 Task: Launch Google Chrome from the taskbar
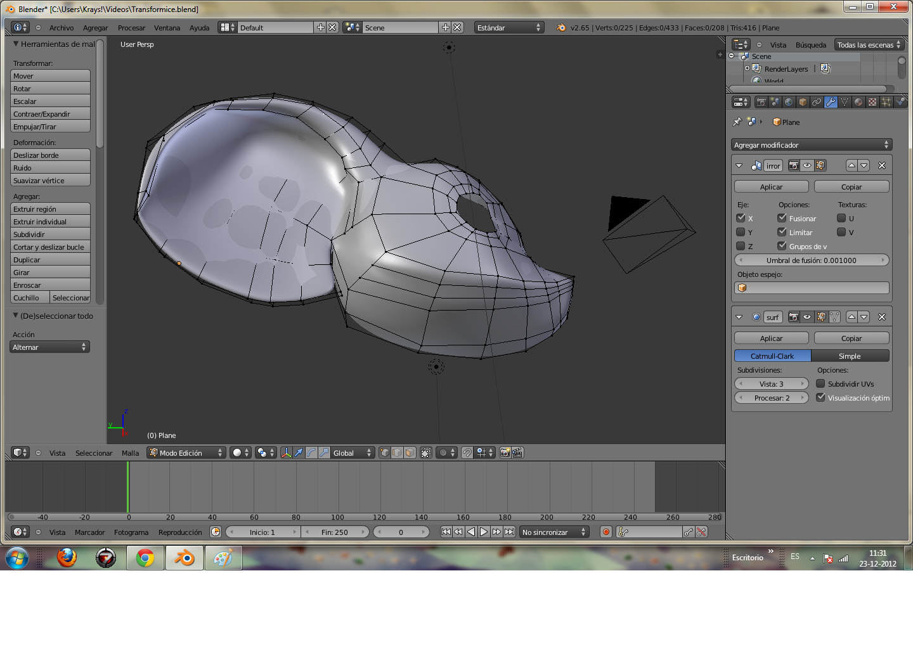tap(145, 558)
